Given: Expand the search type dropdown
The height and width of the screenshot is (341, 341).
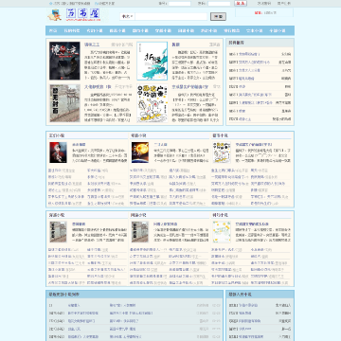Looking at the screenshot, I should pos(128,16).
